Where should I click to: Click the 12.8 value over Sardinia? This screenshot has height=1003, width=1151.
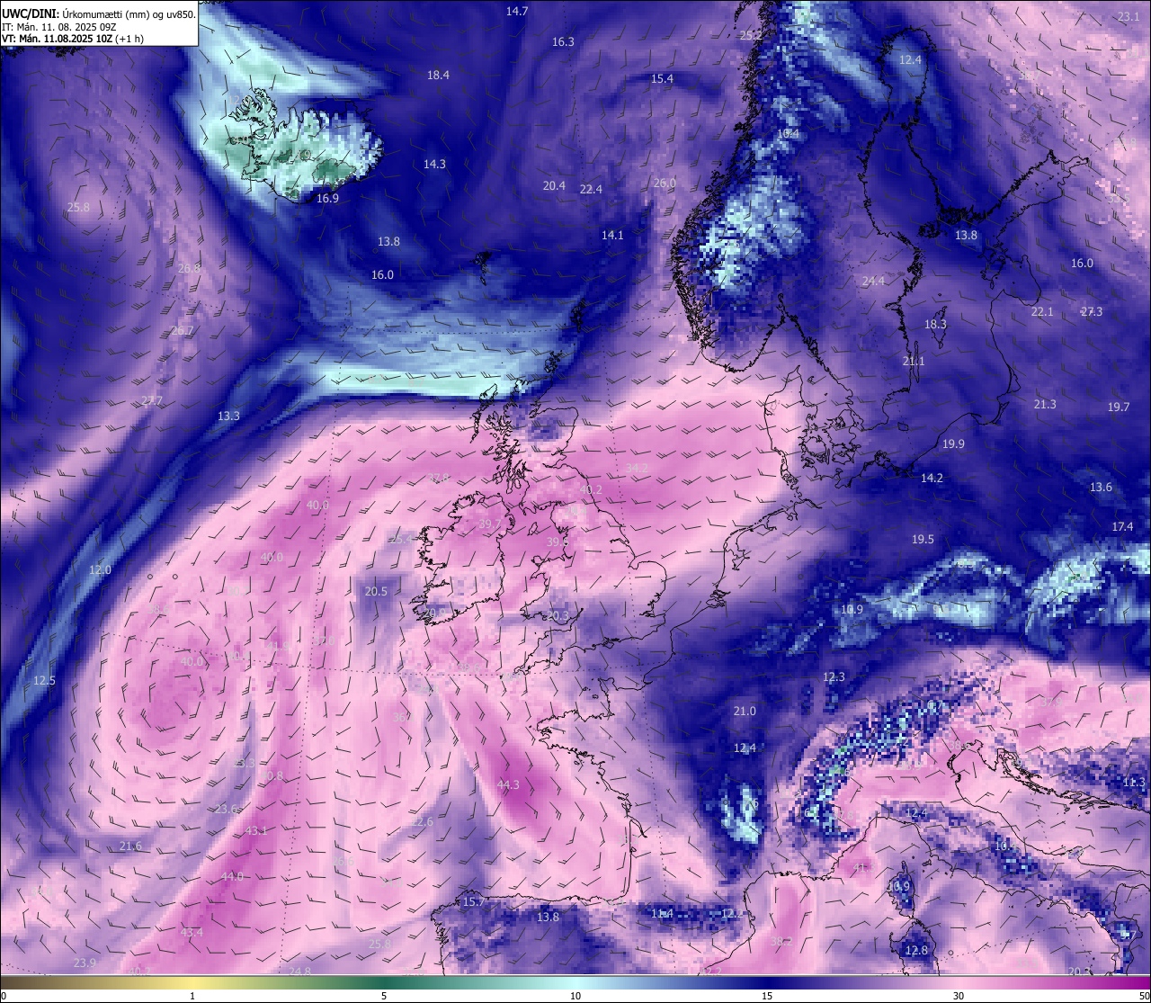coord(915,951)
